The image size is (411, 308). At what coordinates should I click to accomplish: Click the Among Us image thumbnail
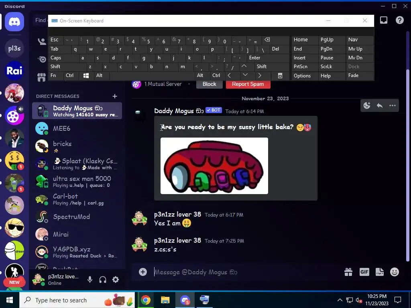pyautogui.click(x=214, y=166)
